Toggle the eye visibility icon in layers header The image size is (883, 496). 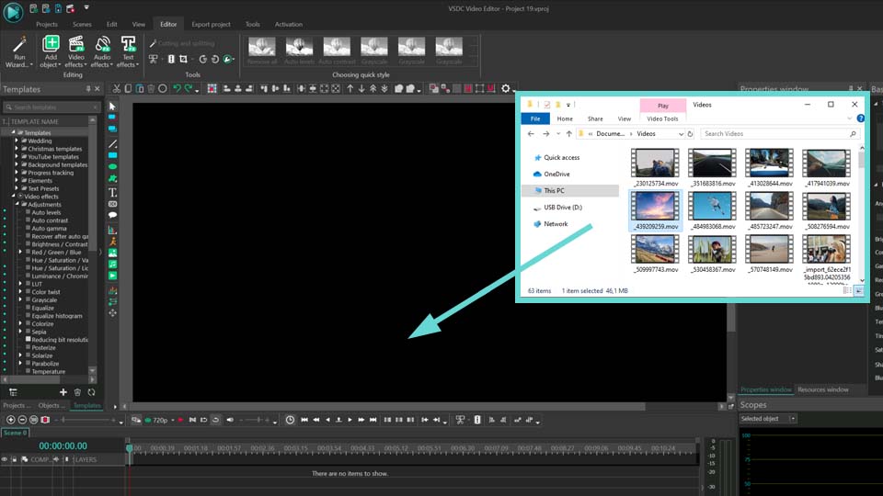[5, 459]
